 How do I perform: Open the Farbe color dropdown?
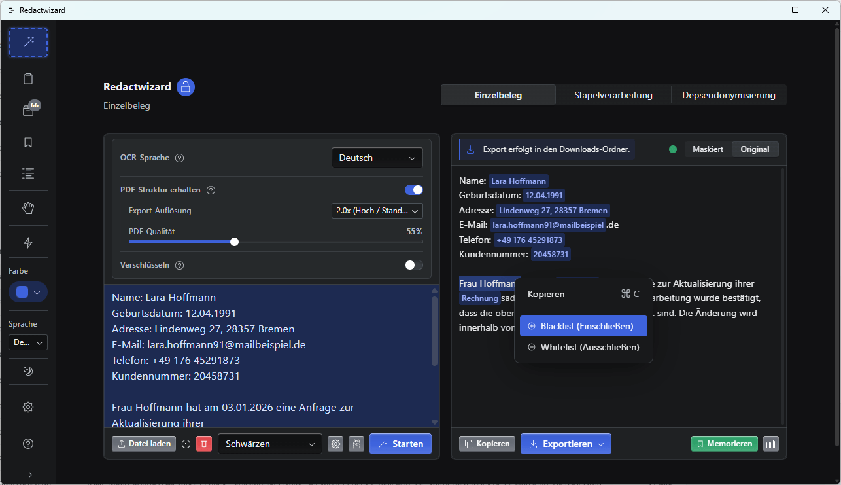tap(28, 292)
